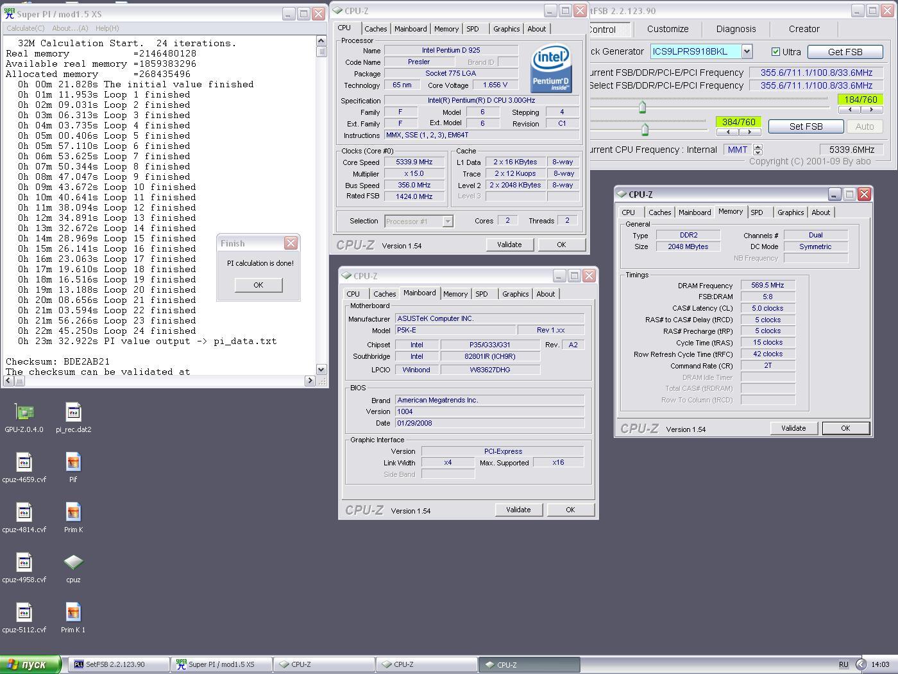Open Calculate(C) menu in Super PI
This screenshot has height=674, width=898.
(x=25, y=28)
